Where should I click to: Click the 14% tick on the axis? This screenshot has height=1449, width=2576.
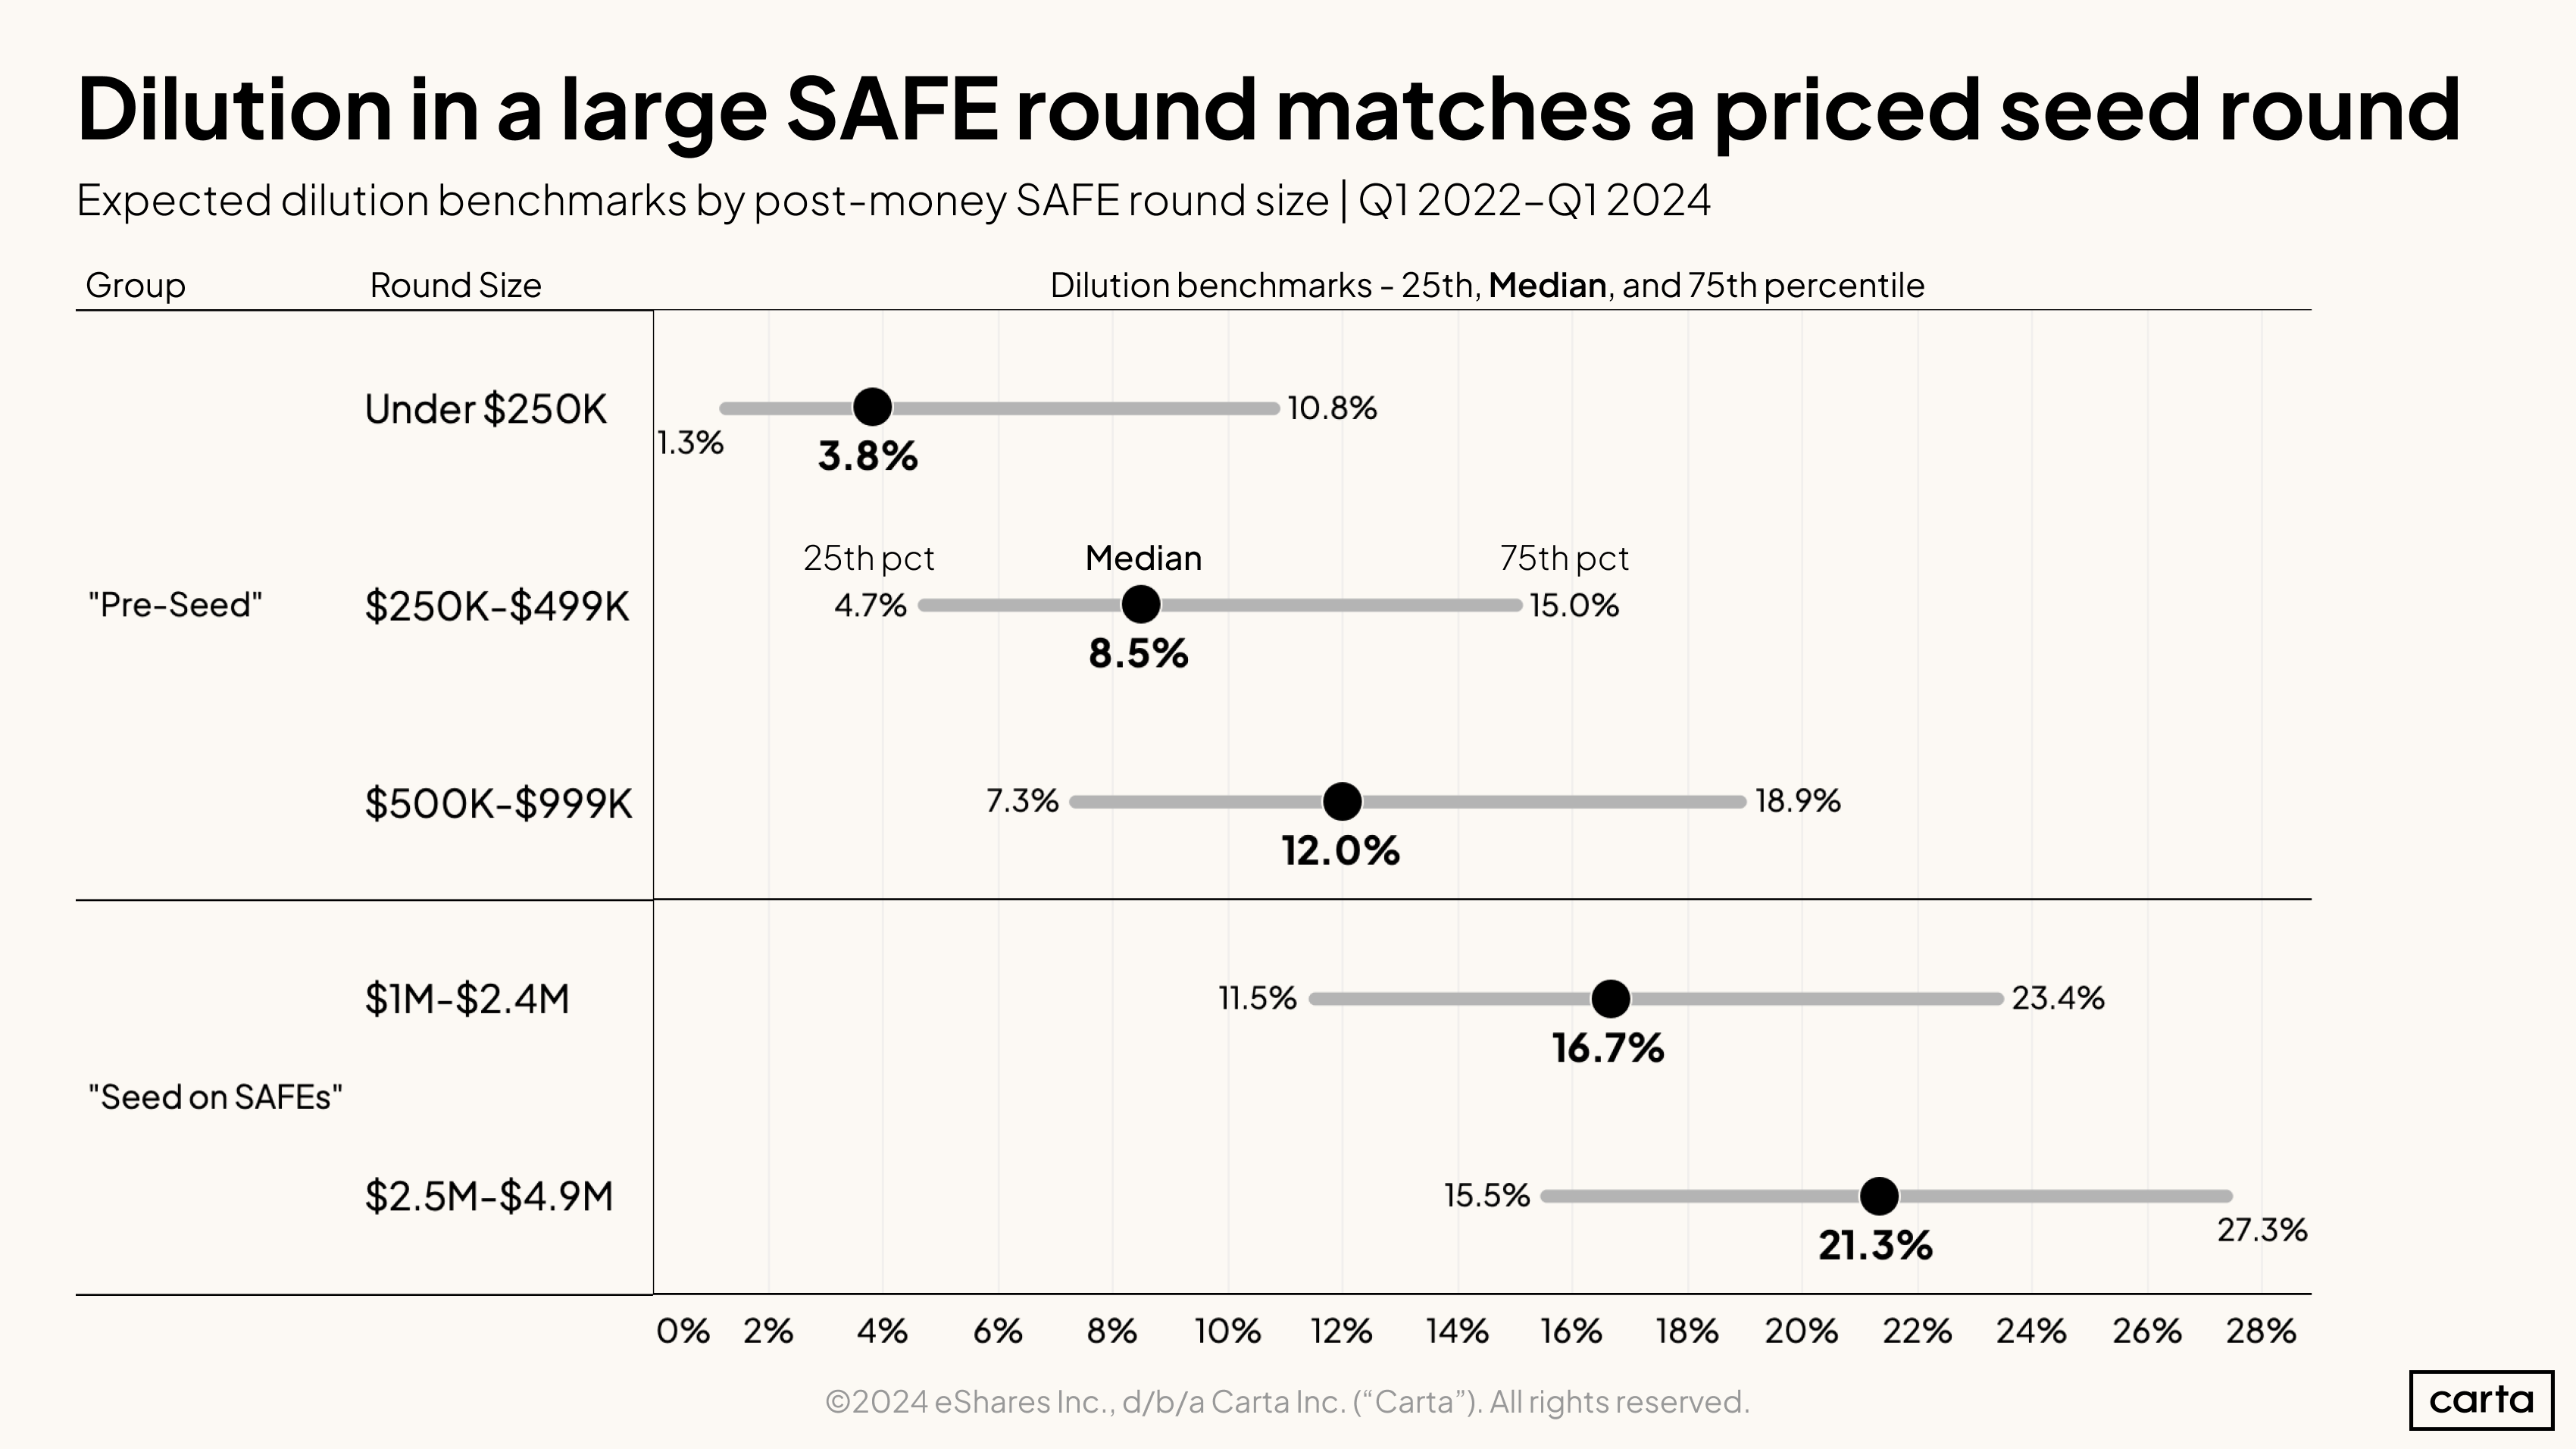point(1457,1331)
